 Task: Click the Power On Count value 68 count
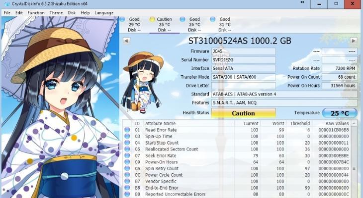(x=340, y=77)
